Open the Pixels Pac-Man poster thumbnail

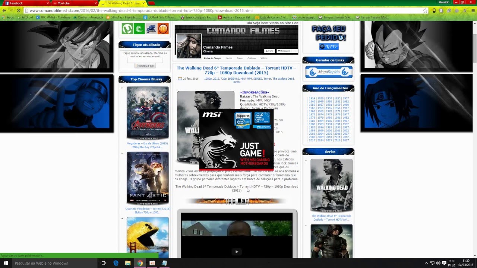pos(148,237)
